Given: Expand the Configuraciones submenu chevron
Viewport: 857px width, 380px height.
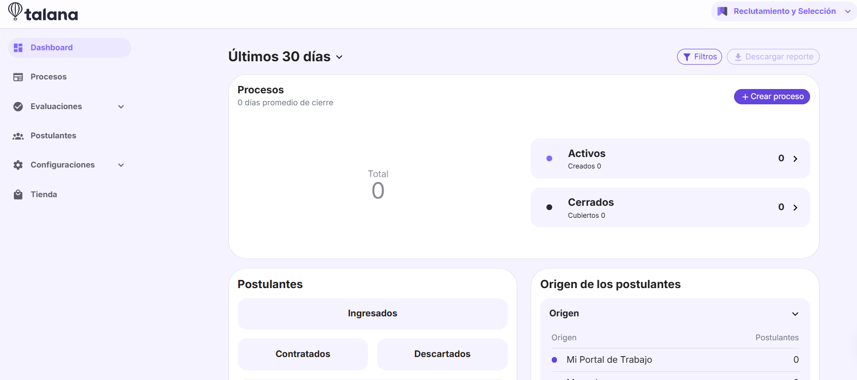Looking at the screenshot, I should point(121,165).
